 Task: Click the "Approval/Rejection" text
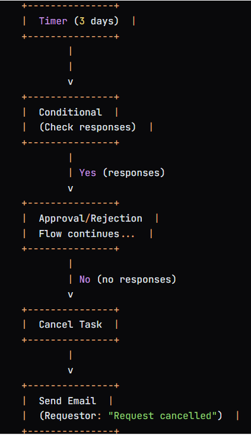pyautogui.click(x=90, y=218)
